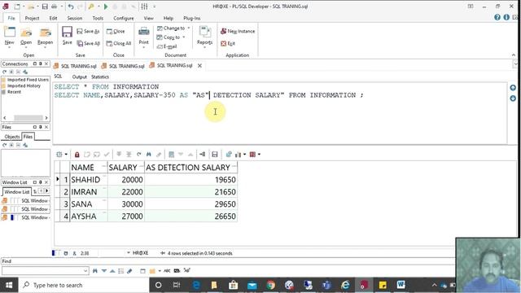Image resolution: width=521 pixels, height=293 pixels.
Task: Open grid settings gear dropdown in result toolbar
Action: tap(66, 155)
